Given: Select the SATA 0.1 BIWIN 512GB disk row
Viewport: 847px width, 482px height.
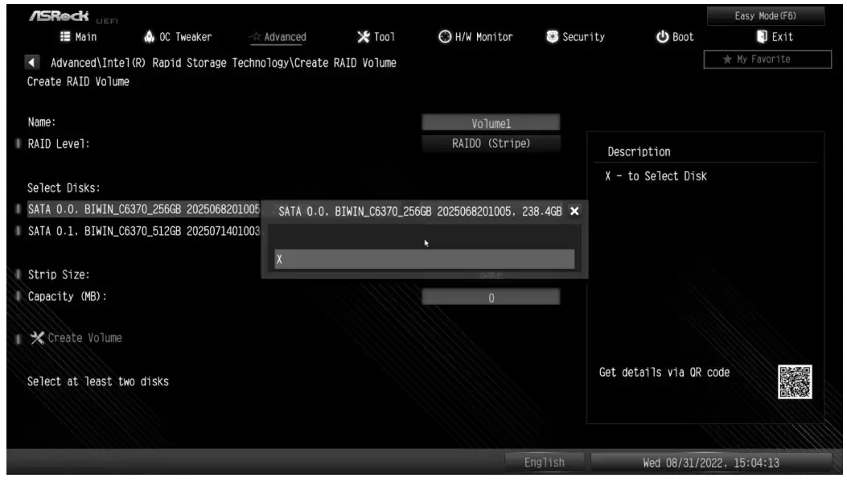Looking at the screenshot, I should tap(144, 231).
